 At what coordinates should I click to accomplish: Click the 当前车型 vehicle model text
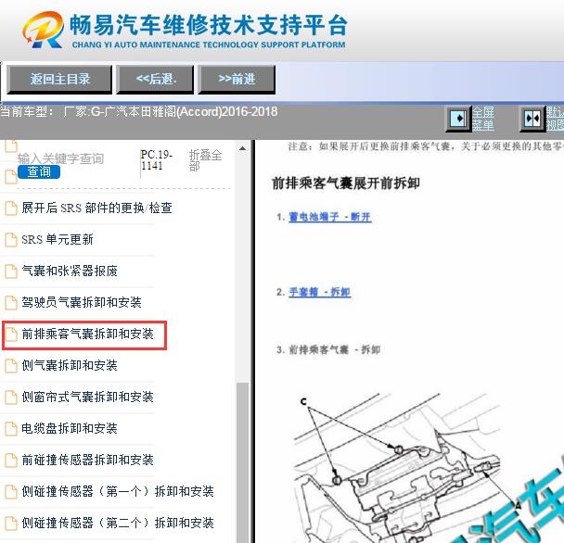(x=139, y=112)
